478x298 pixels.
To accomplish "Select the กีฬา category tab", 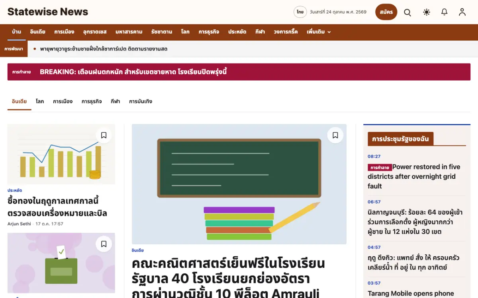I will click(x=115, y=102).
